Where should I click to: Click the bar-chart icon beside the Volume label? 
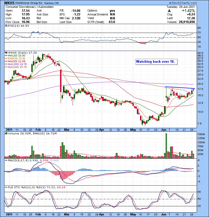click(x=6, y=133)
